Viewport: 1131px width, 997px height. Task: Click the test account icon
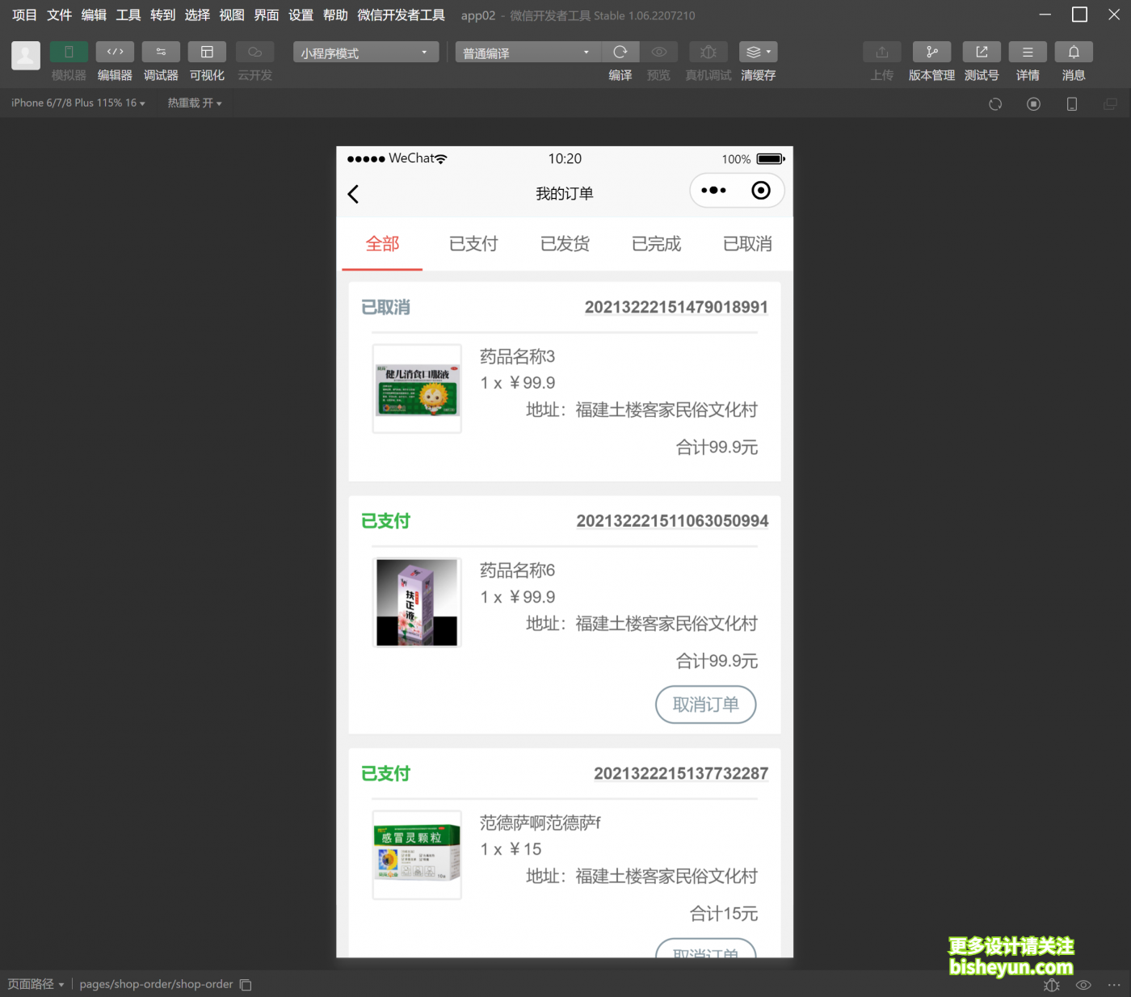tap(982, 52)
